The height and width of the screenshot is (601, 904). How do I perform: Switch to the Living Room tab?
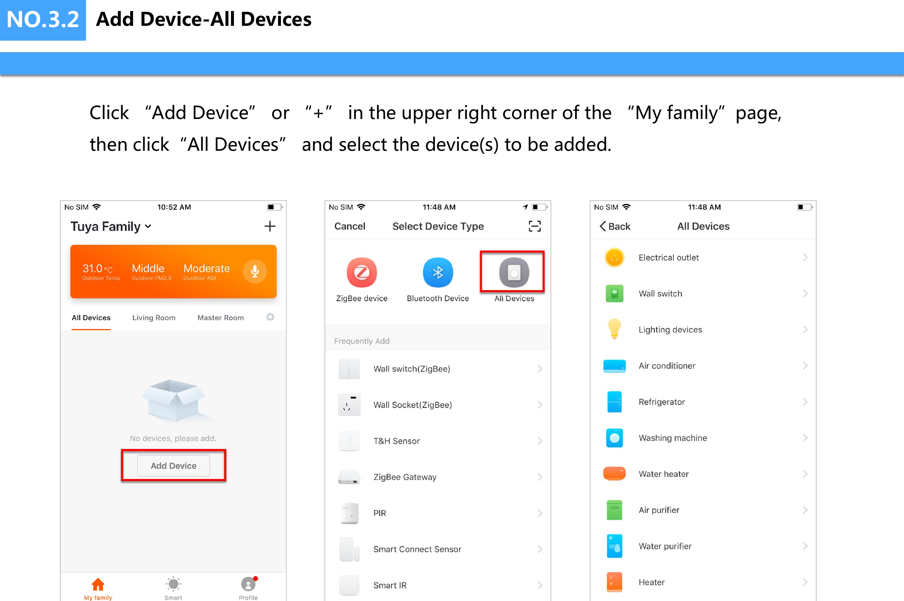tap(153, 317)
